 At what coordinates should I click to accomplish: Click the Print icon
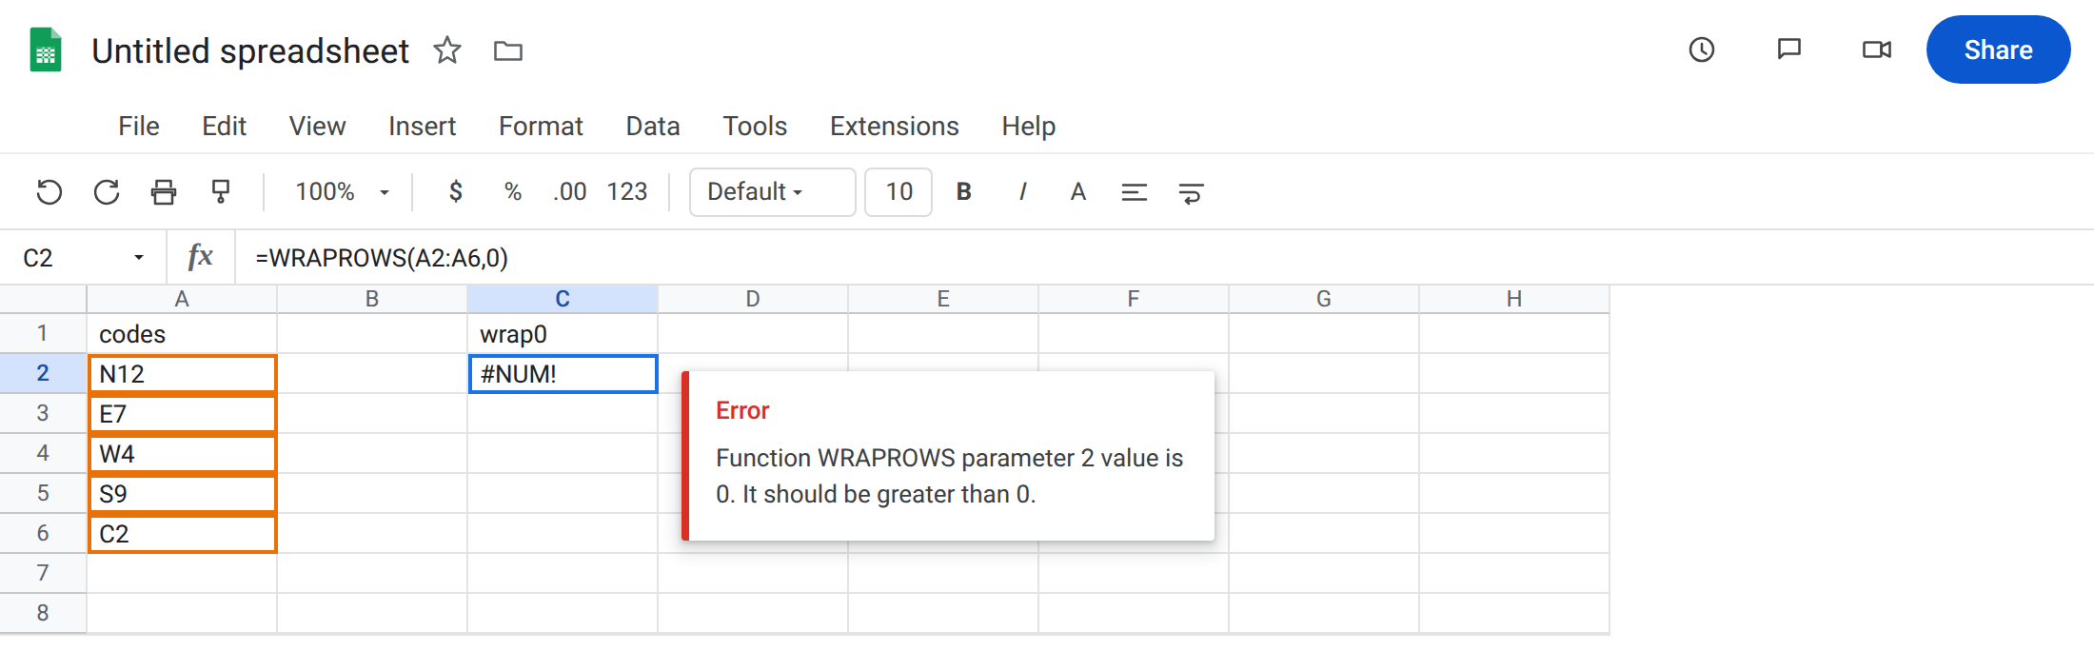pyautogui.click(x=164, y=192)
